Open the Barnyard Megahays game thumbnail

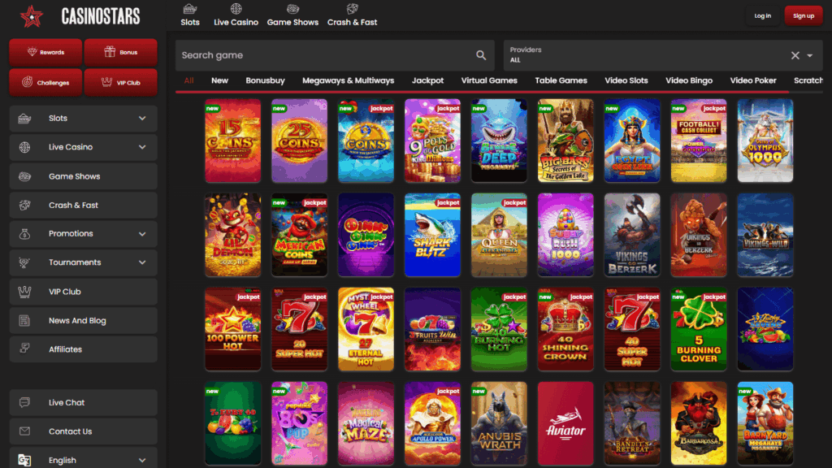tap(765, 423)
